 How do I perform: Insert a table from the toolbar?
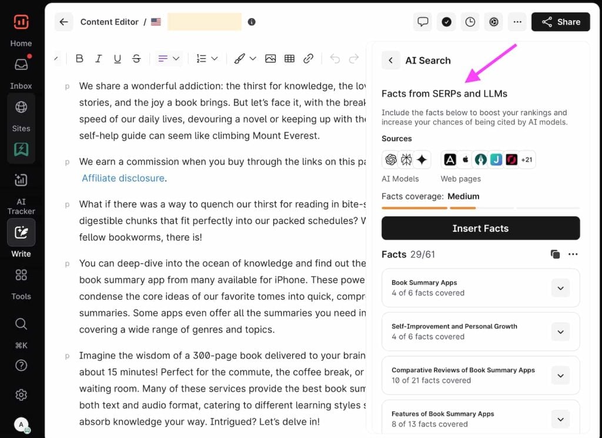[289, 59]
